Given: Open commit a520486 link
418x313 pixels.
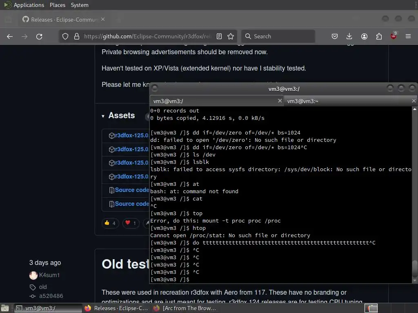Looking at the screenshot, I should coord(51,296).
